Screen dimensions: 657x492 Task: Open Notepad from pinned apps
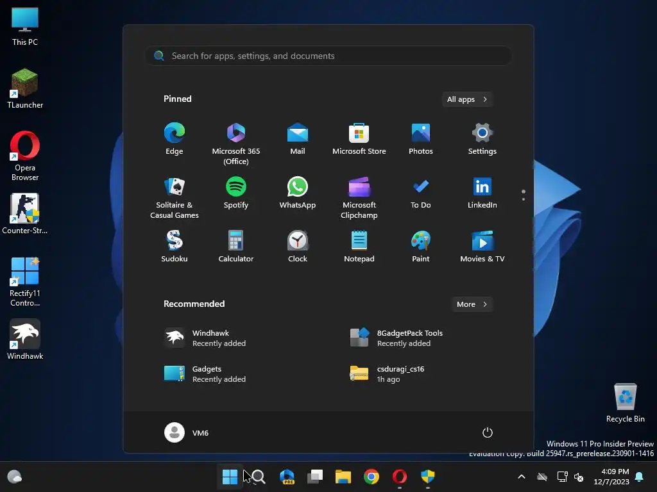359,247
